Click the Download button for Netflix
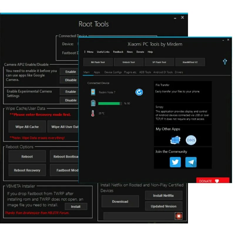 tap(120, 202)
